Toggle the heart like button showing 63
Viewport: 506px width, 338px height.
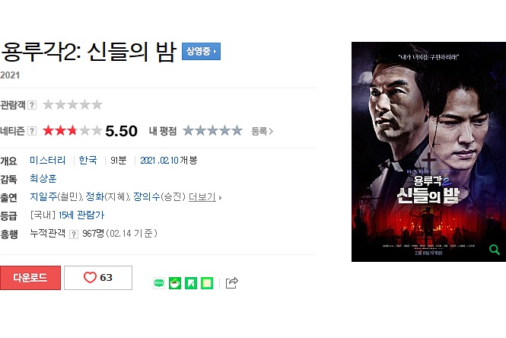[x=98, y=278]
